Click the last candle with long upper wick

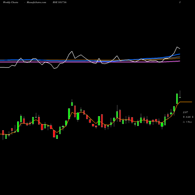(x=180, y=94)
